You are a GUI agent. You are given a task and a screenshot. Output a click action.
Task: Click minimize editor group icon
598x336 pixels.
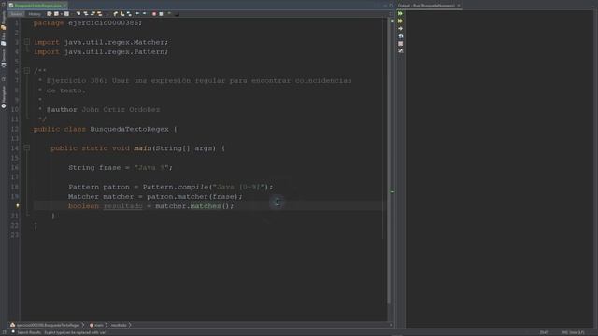(385, 6)
